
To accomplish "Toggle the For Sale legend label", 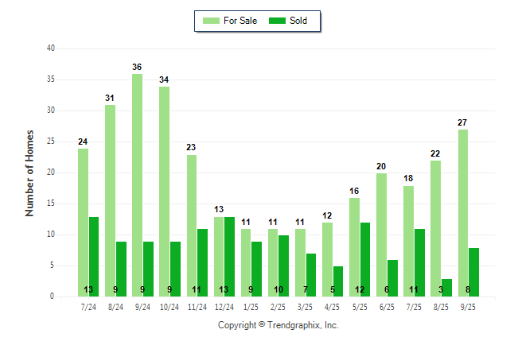I will [240, 21].
